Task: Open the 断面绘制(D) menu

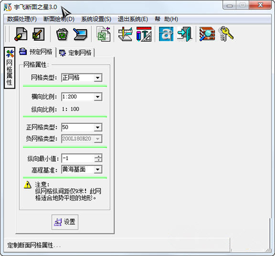Action: pyautogui.click(x=59, y=19)
